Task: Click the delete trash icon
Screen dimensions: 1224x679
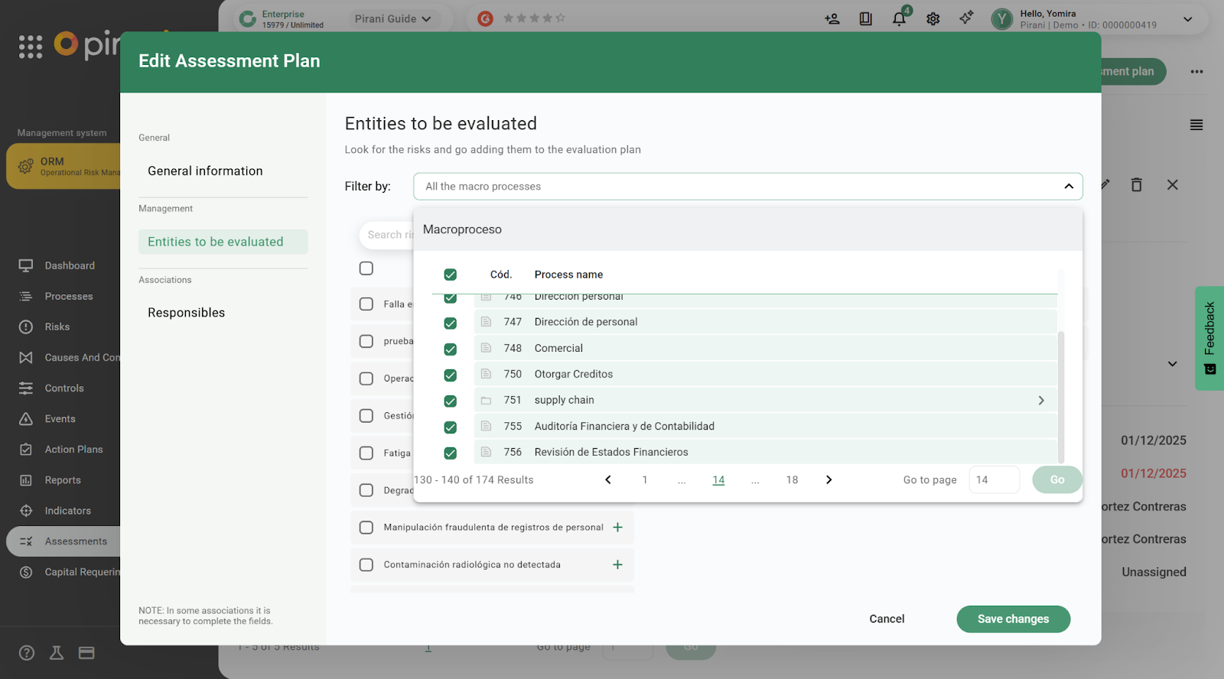Action: [1136, 185]
